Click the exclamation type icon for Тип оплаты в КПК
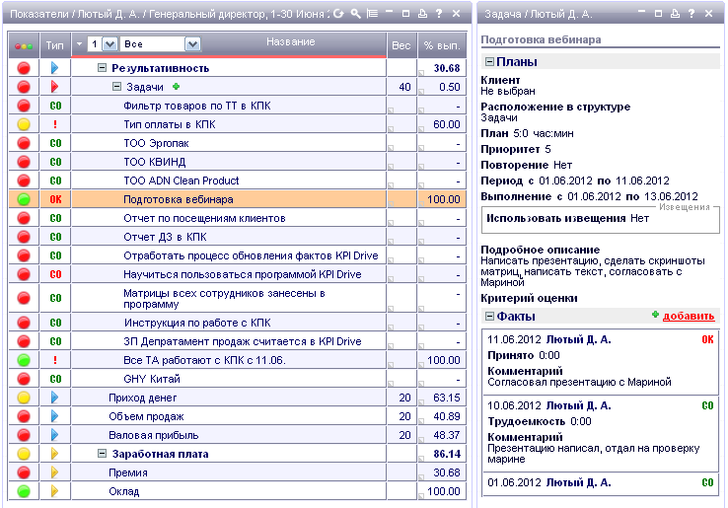 coord(55,124)
